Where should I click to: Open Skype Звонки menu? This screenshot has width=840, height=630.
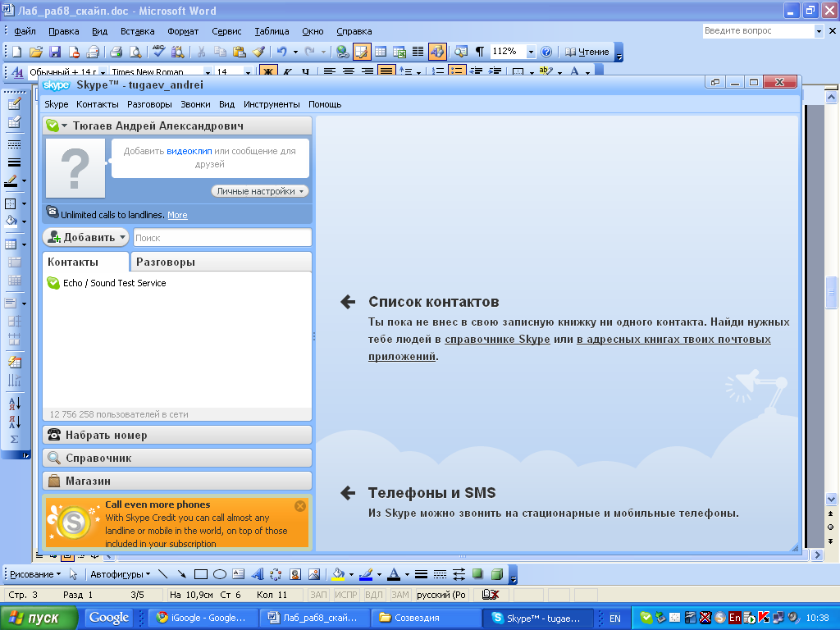195,104
